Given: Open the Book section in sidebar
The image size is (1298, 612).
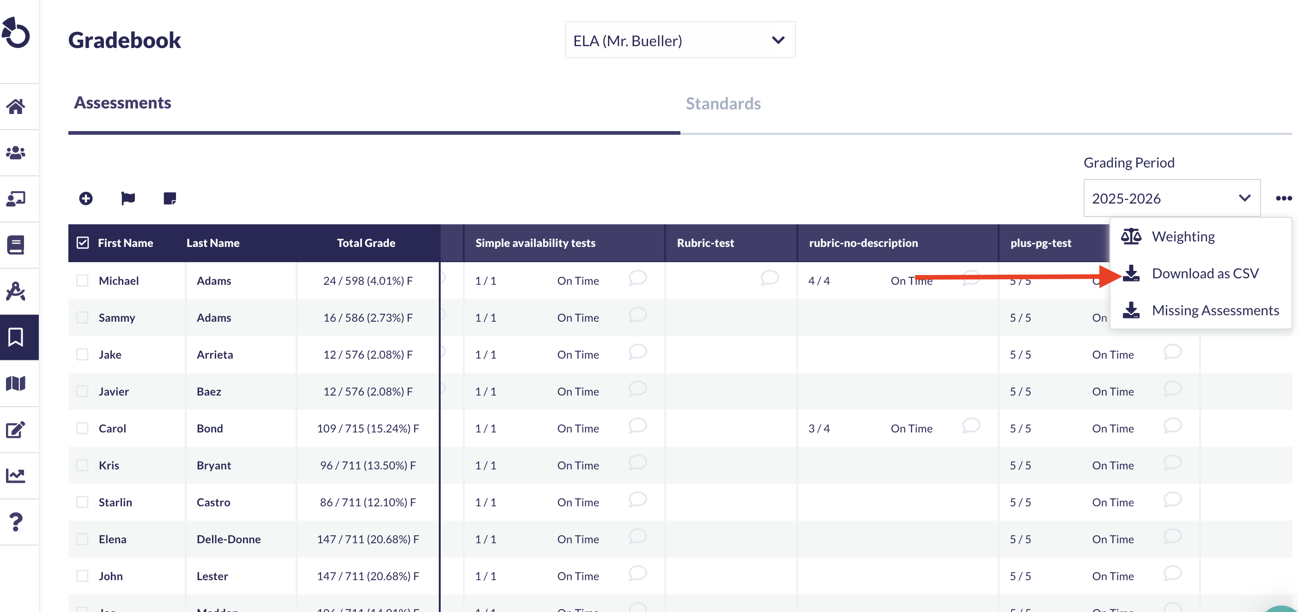Looking at the screenshot, I should pos(16,245).
